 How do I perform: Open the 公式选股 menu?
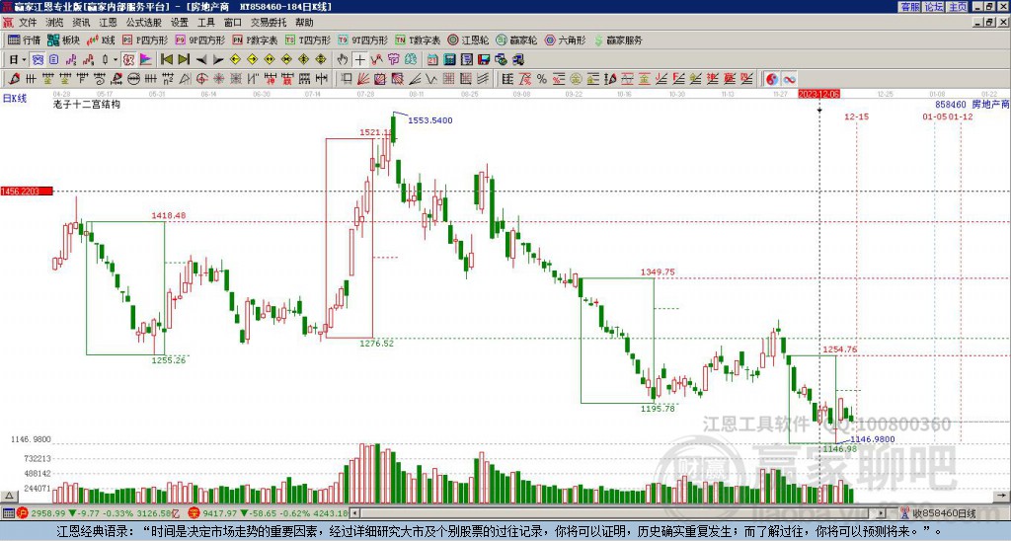(144, 23)
